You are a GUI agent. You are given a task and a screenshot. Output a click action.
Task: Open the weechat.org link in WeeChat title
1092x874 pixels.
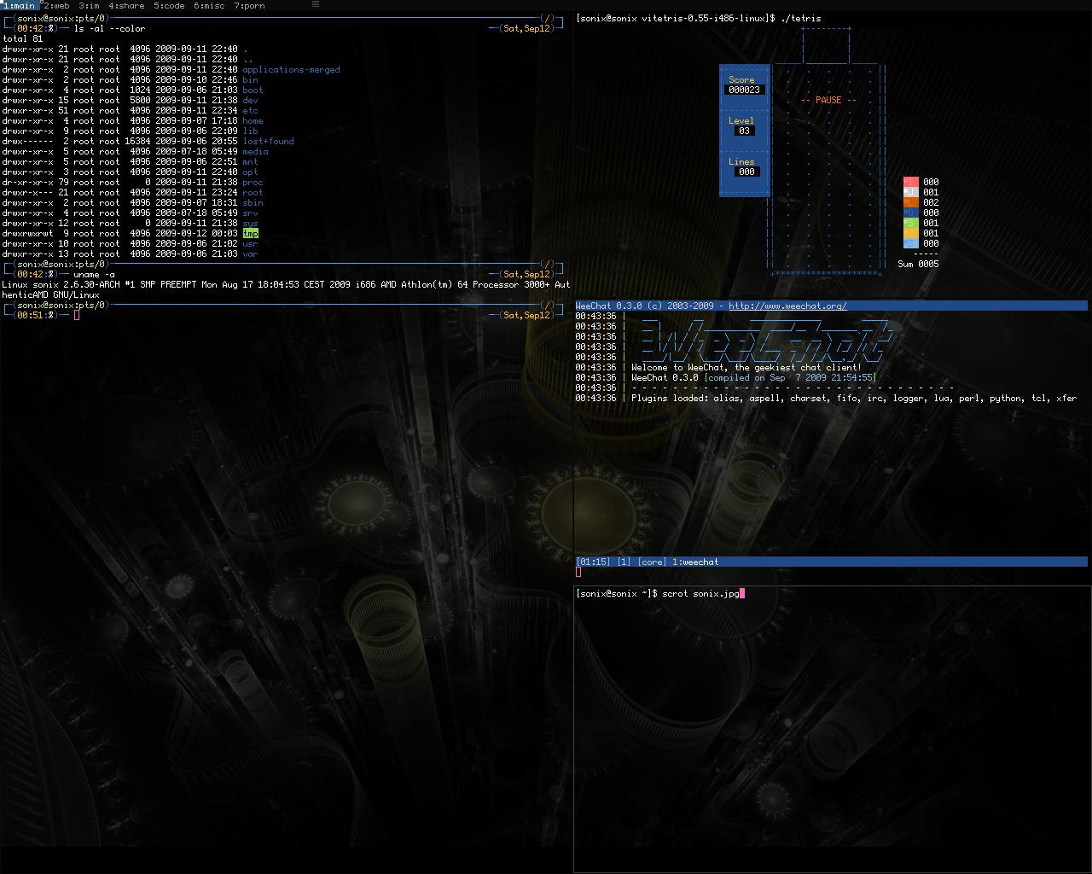pos(787,306)
